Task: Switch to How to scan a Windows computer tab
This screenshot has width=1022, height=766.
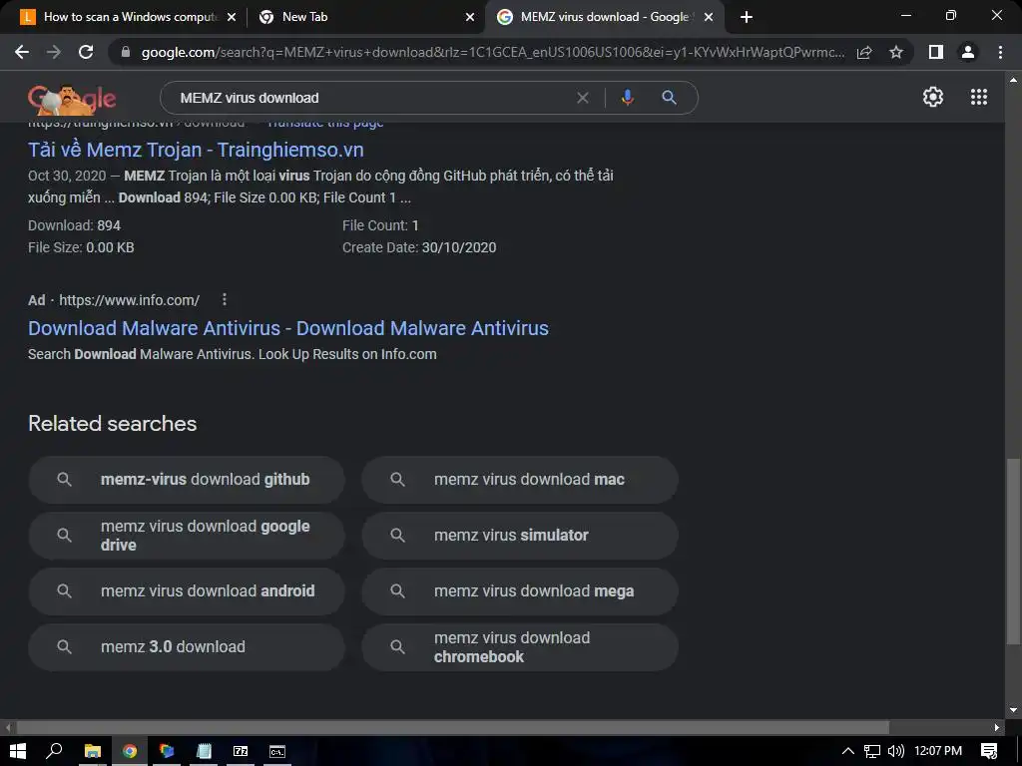Action: point(130,17)
